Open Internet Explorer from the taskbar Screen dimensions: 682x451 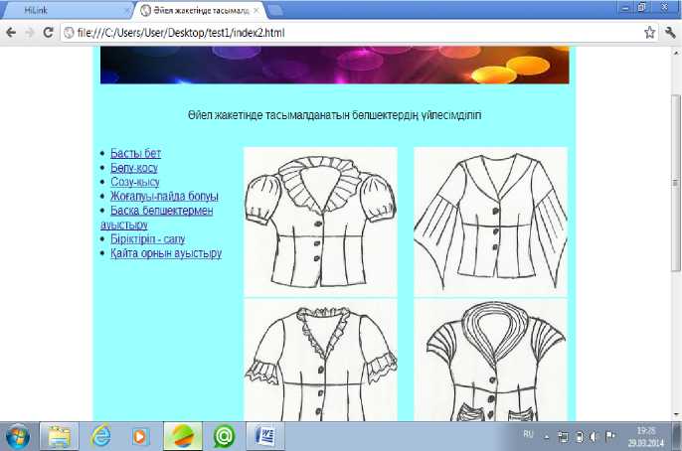tap(99, 436)
